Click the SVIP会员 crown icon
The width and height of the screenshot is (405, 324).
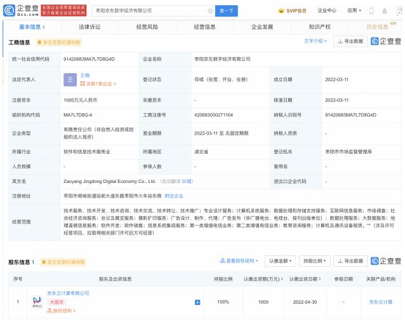click(x=282, y=11)
